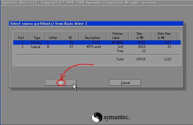Click the 'Soft' volume label cell
This screenshot has height=125, width=193.
point(120,47)
